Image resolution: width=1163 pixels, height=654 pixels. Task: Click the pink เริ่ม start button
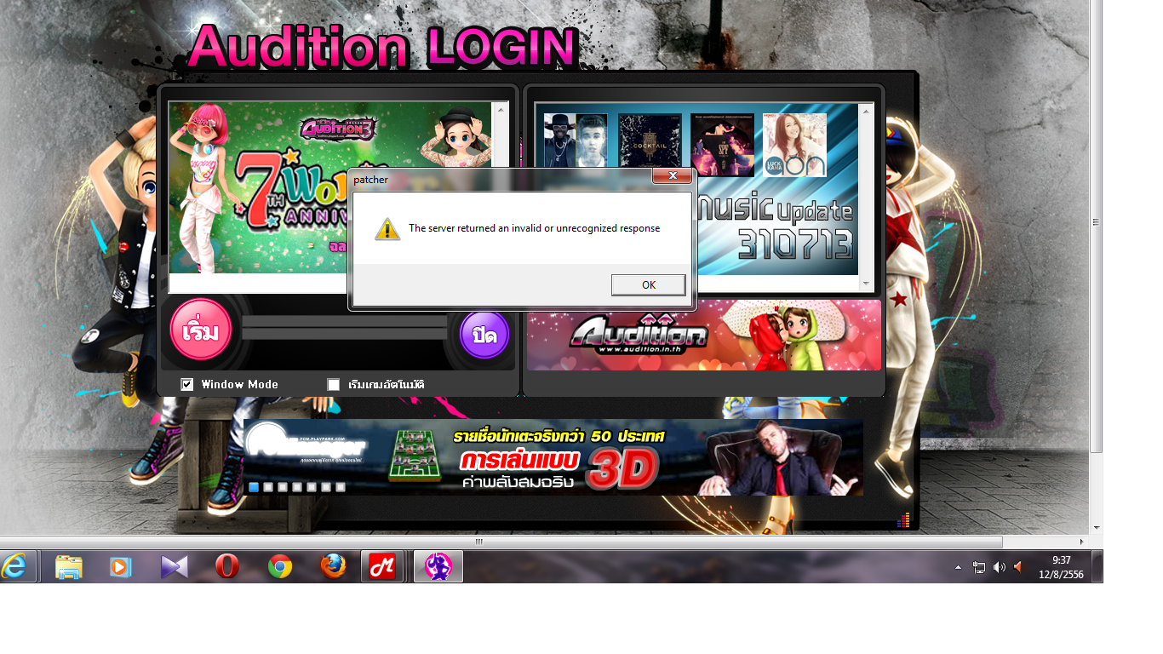coord(201,330)
